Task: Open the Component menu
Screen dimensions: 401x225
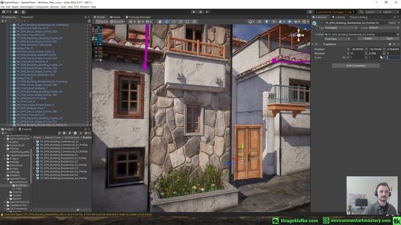Action: (42, 7)
